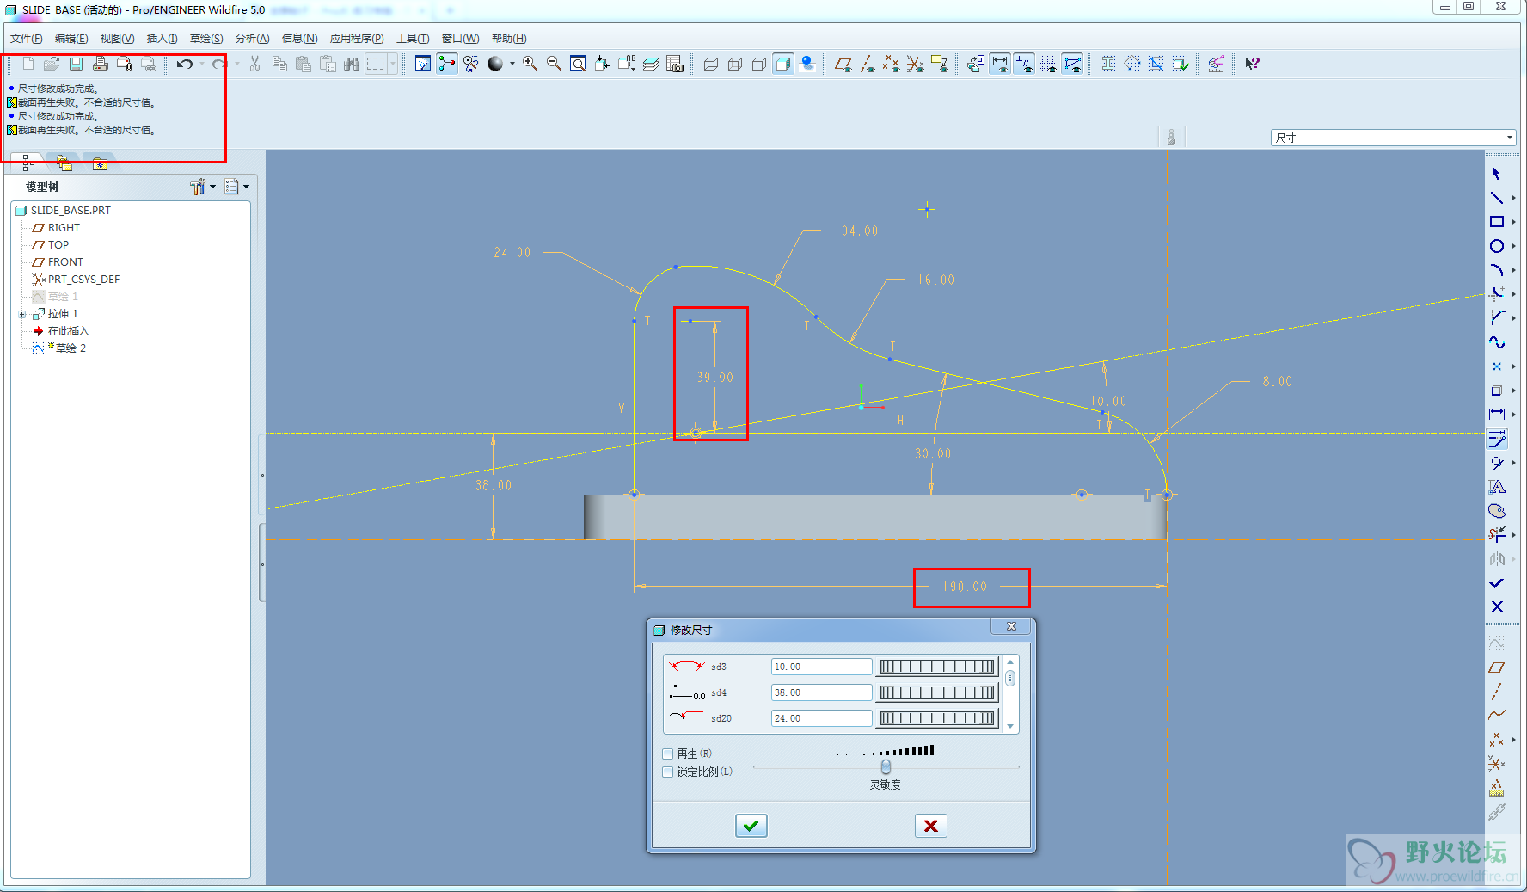Open shaded sphere dropdown arrow
The width and height of the screenshot is (1527, 892).
point(512,64)
